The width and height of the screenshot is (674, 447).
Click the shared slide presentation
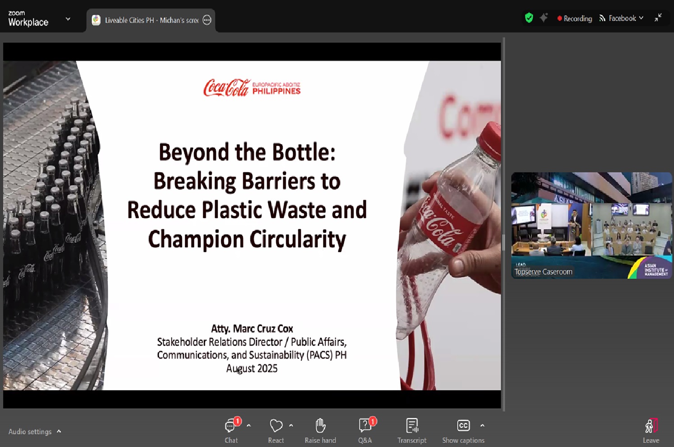click(x=252, y=225)
